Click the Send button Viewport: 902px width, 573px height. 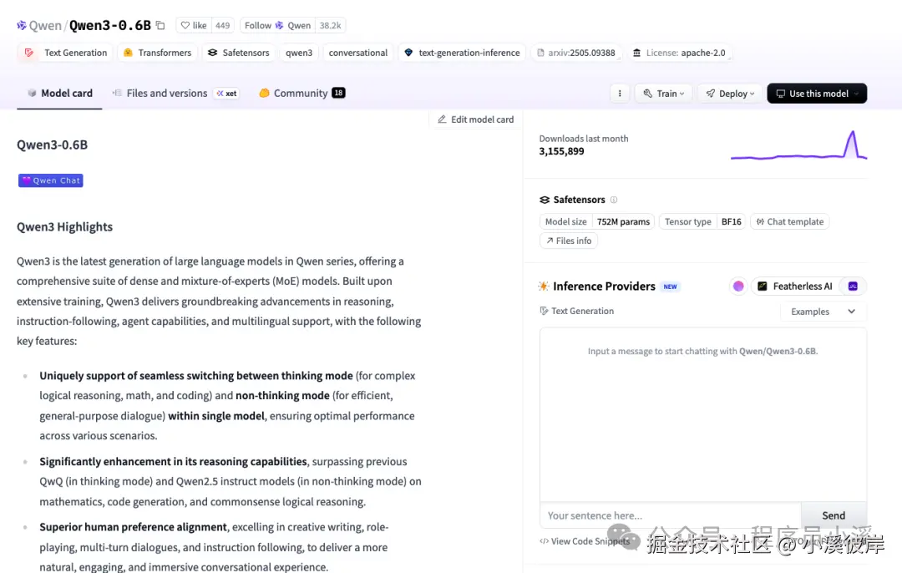click(834, 515)
